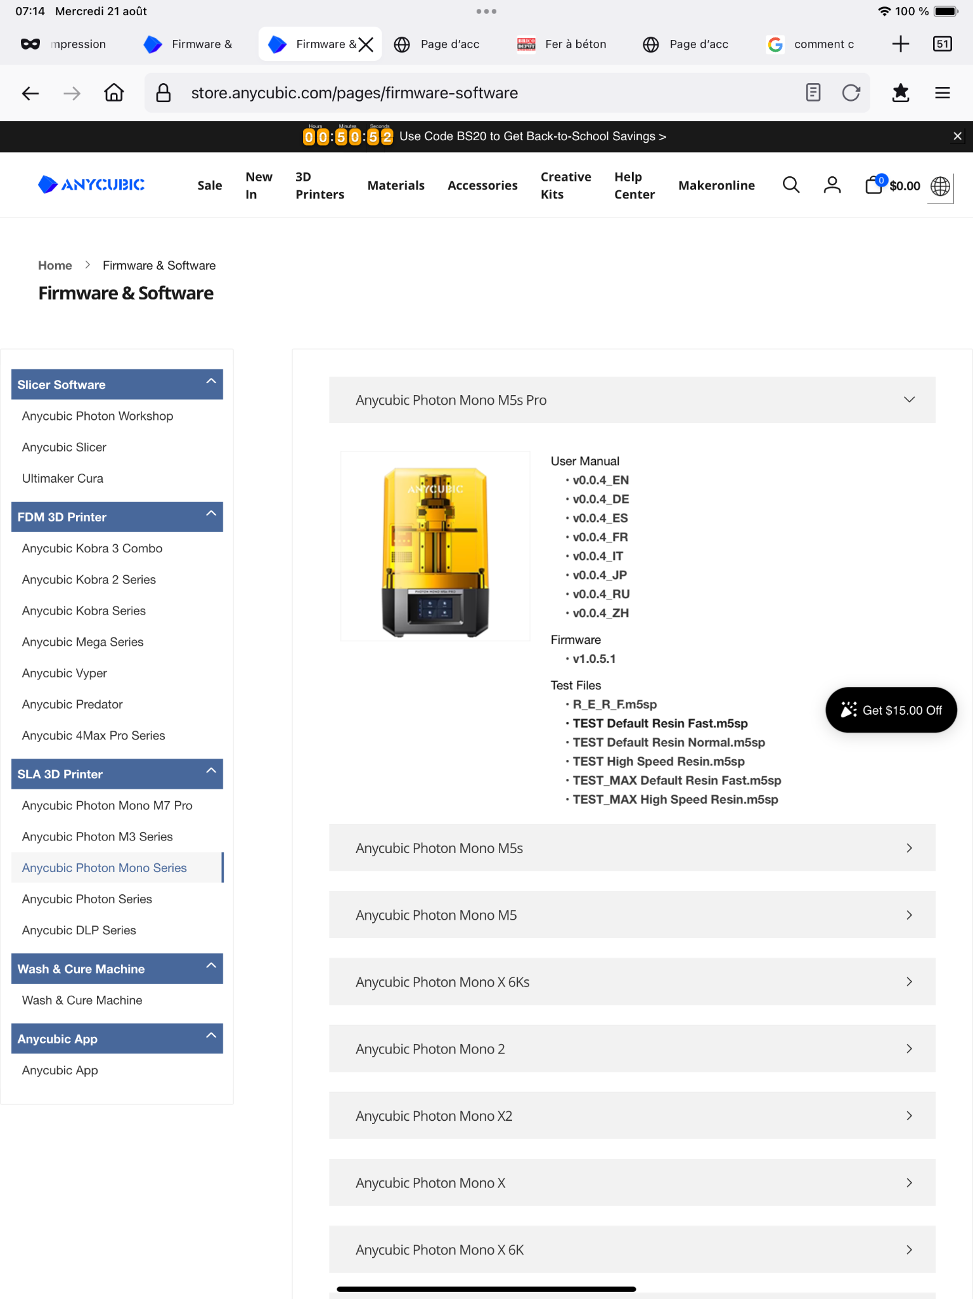Open a new browser tab
The width and height of the screenshot is (973, 1299).
click(901, 44)
